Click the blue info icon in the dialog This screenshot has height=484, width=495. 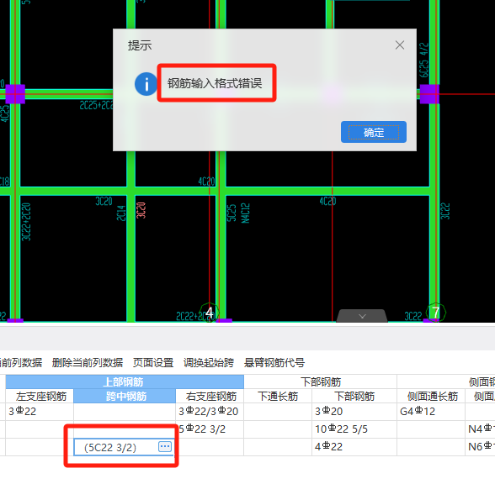point(146,84)
